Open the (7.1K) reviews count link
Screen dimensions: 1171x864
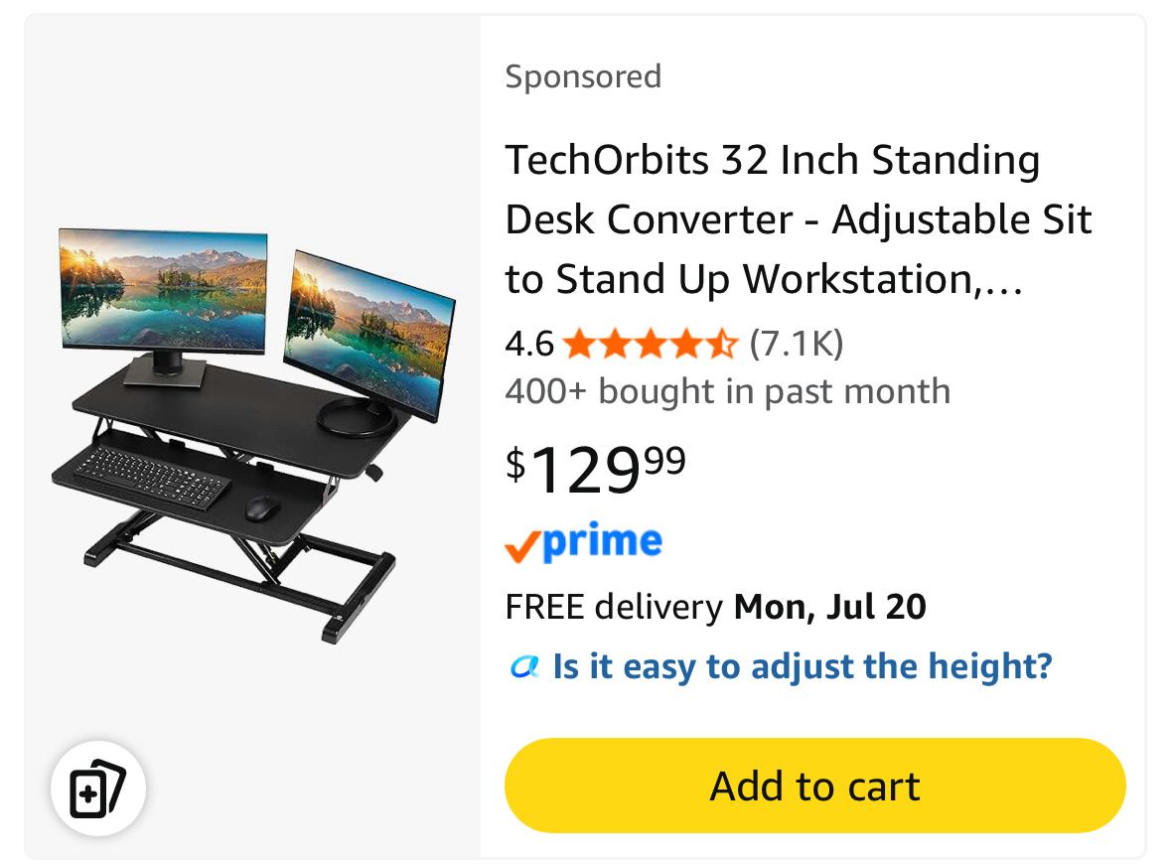coord(797,345)
